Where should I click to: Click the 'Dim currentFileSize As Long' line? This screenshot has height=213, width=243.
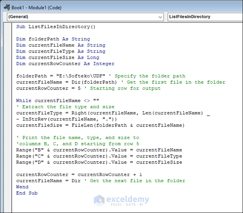[58, 58]
